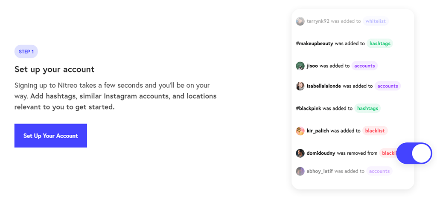
Task: Open isabellalalonde's avatar picture
Action: tap(300, 86)
